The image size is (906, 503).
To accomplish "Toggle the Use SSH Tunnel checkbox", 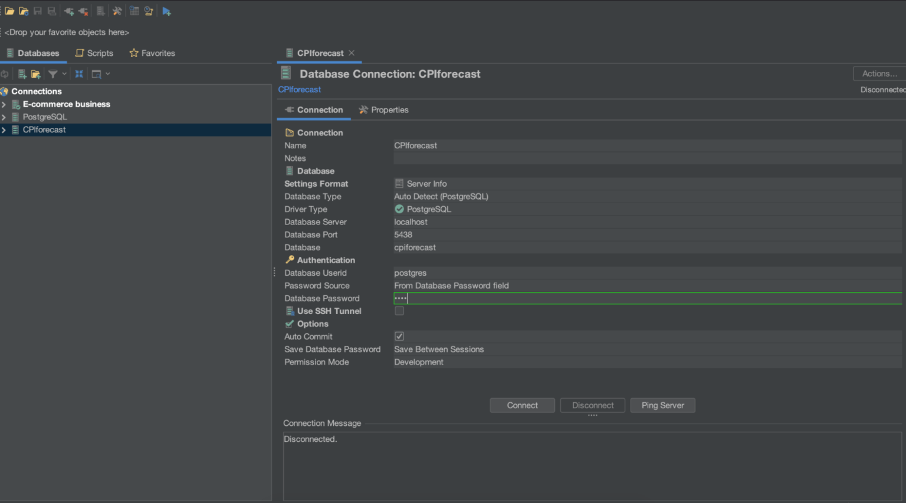I will (x=399, y=310).
